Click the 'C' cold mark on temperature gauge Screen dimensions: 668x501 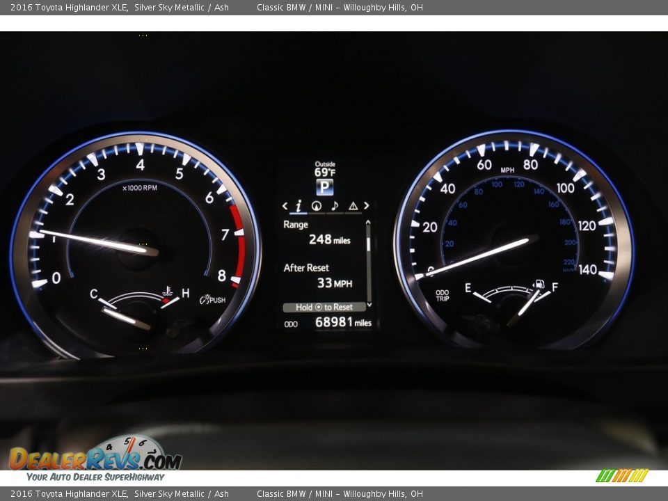[94, 294]
